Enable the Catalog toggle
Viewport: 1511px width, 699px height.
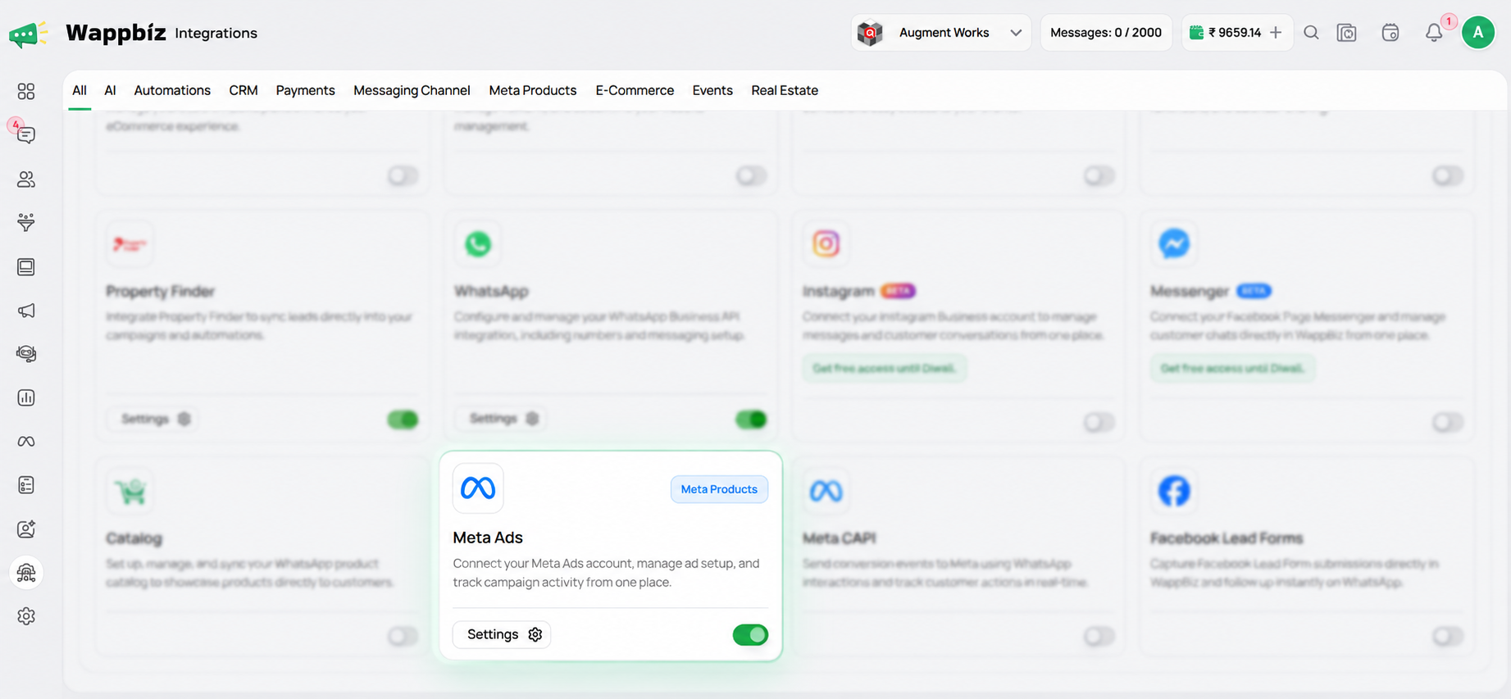click(403, 636)
